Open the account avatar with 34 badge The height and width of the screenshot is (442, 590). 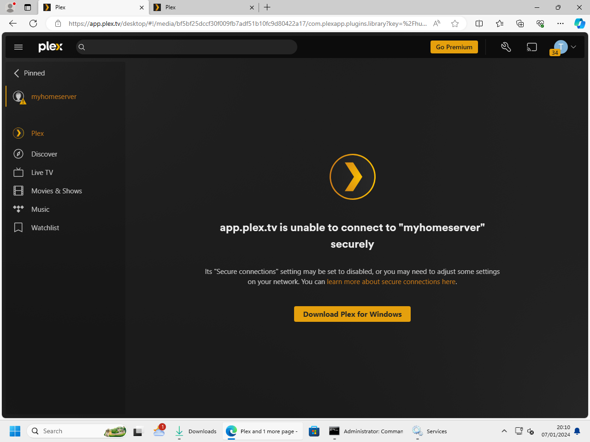(560, 47)
